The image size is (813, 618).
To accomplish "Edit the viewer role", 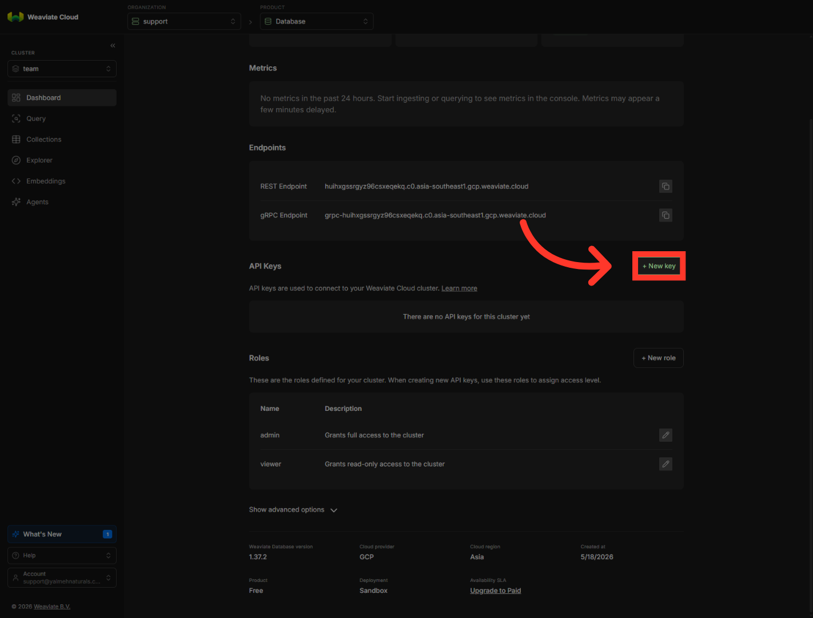I will pos(665,464).
